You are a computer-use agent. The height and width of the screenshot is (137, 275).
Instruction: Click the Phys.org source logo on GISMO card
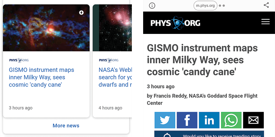pyautogui.click(x=19, y=60)
